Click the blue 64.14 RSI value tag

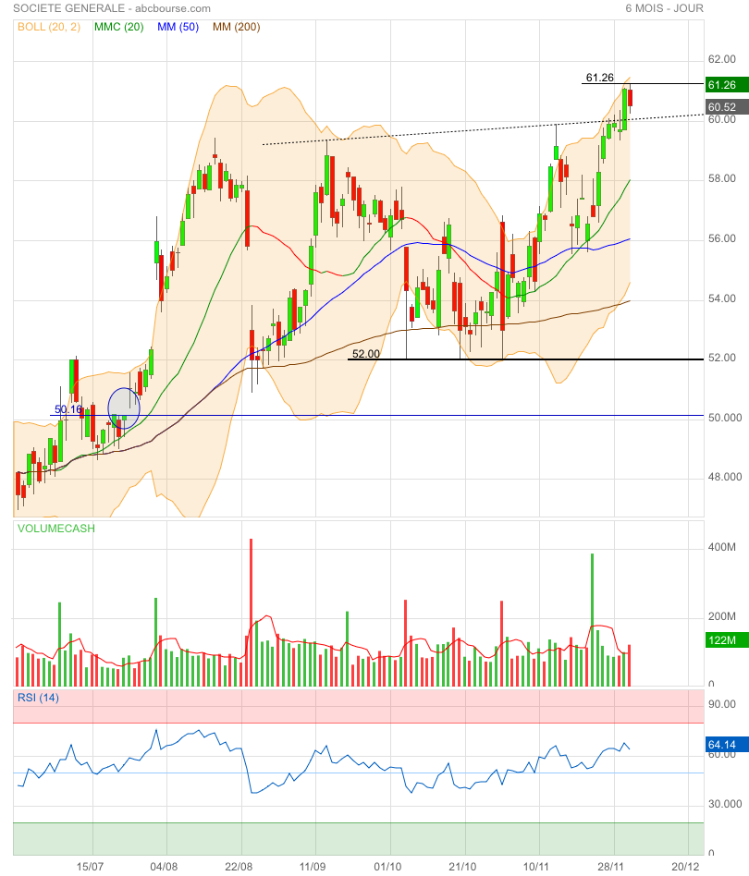727,745
